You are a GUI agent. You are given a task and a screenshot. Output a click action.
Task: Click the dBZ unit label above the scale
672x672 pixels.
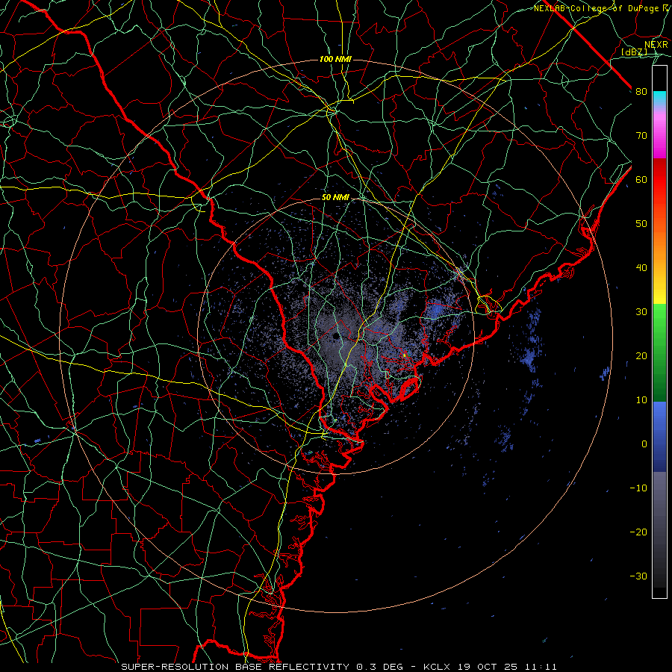point(634,52)
